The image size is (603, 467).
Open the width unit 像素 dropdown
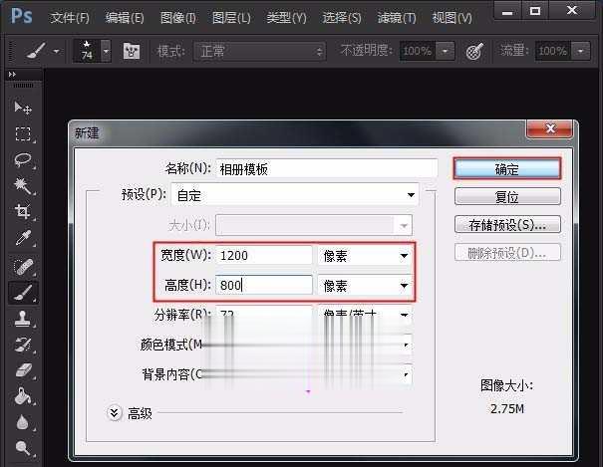tap(365, 256)
